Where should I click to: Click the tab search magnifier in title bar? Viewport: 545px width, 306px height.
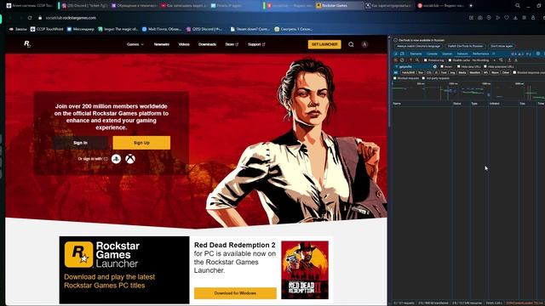coord(518,6)
